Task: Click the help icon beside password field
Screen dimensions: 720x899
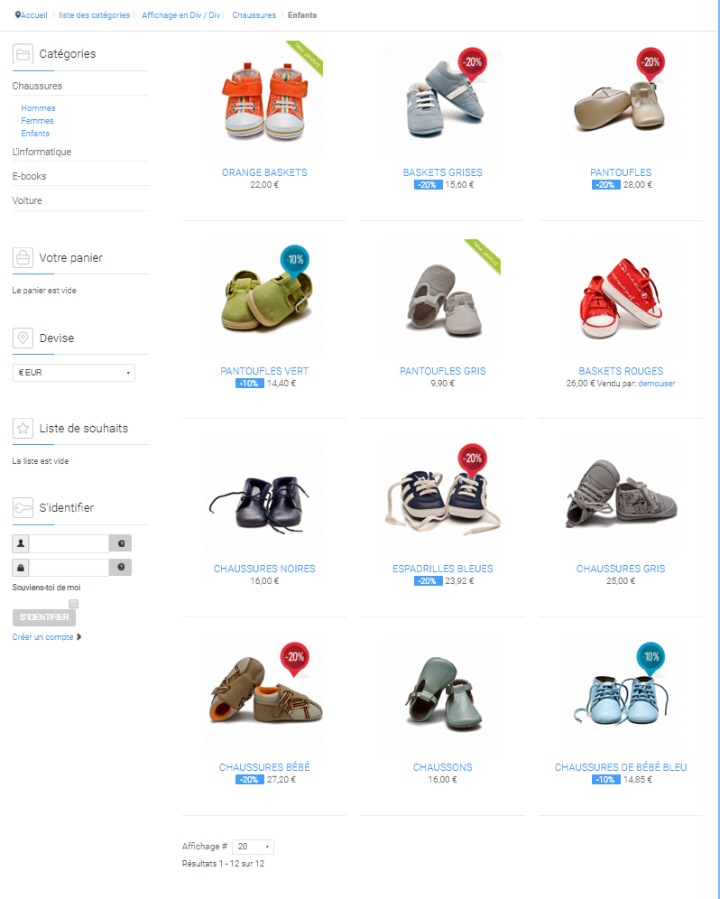Action: pyautogui.click(x=120, y=567)
